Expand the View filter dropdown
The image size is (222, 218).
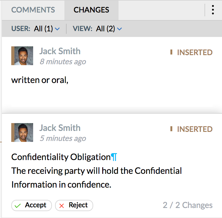coord(98,29)
